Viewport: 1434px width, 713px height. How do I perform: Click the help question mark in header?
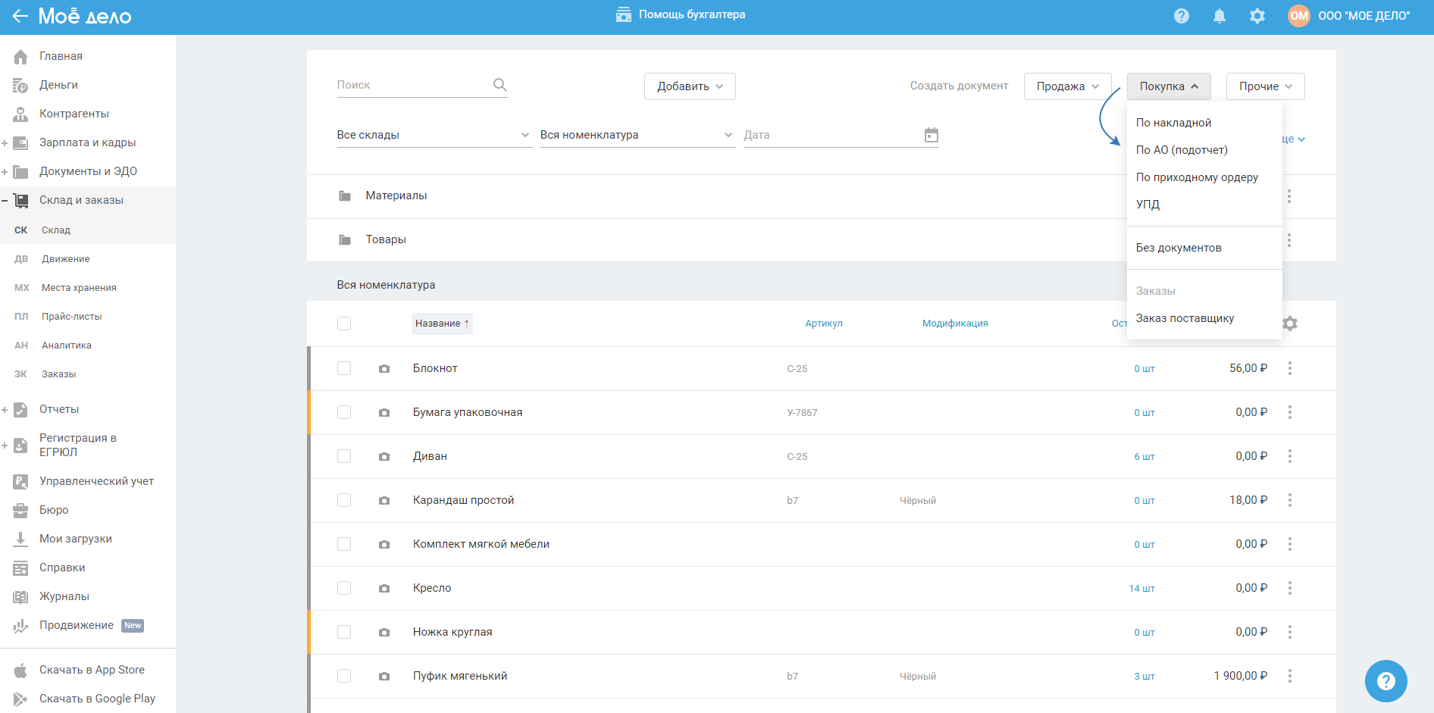click(x=1181, y=16)
